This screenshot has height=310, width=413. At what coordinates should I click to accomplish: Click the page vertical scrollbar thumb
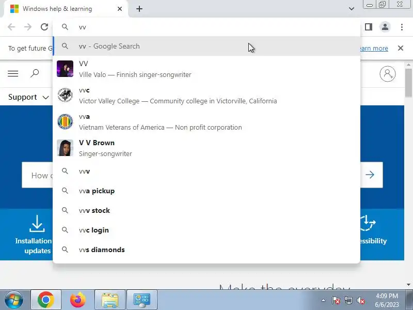coord(408,83)
